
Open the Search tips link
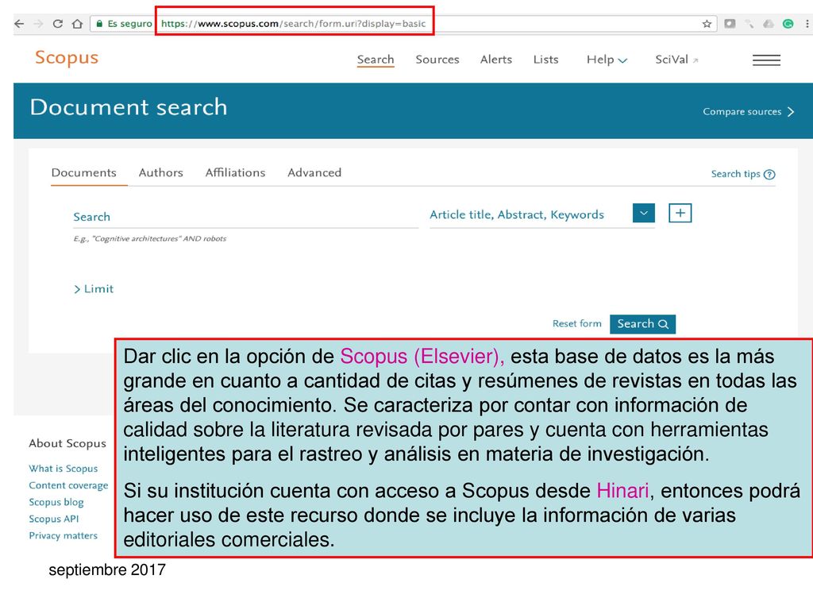tap(735, 174)
